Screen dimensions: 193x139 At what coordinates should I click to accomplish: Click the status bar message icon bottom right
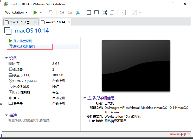pos(183,135)
